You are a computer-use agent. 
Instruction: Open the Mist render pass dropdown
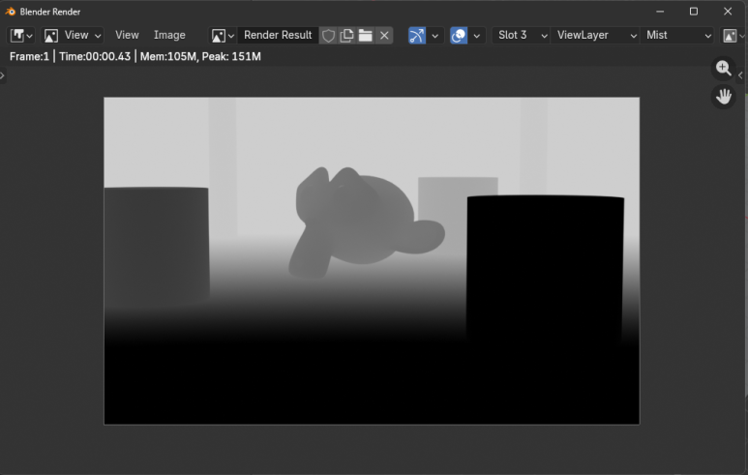coord(677,35)
